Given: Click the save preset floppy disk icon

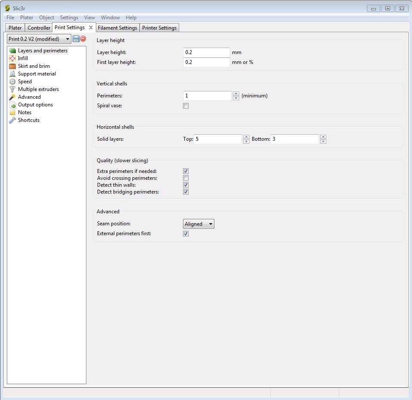Looking at the screenshot, I should click(x=76, y=39).
